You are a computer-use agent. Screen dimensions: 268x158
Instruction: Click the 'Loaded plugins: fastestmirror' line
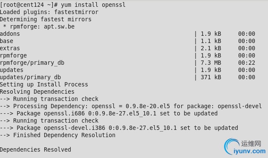coord(49,12)
